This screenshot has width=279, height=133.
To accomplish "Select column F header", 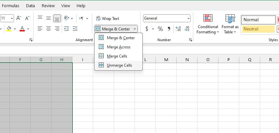I will pyautogui.click(x=20, y=60).
